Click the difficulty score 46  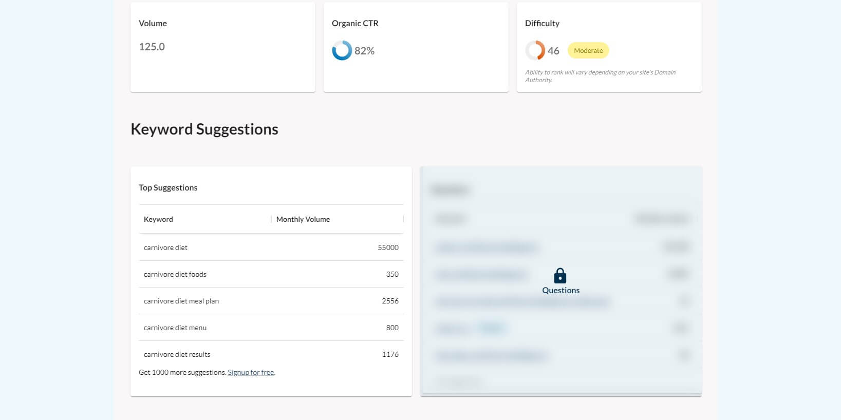(553, 51)
